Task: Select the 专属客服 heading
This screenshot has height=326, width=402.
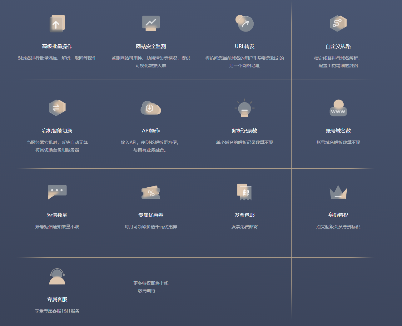Action: click(x=57, y=299)
